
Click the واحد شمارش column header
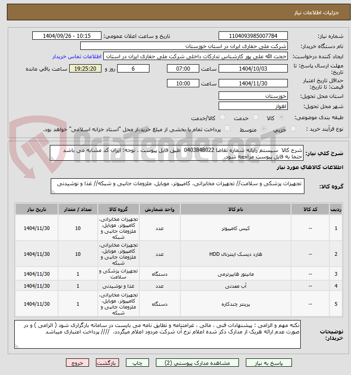[x=160, y=209]
